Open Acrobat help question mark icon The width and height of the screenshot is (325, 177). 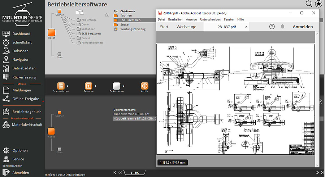pyautogui.click(x=272, y=27)
